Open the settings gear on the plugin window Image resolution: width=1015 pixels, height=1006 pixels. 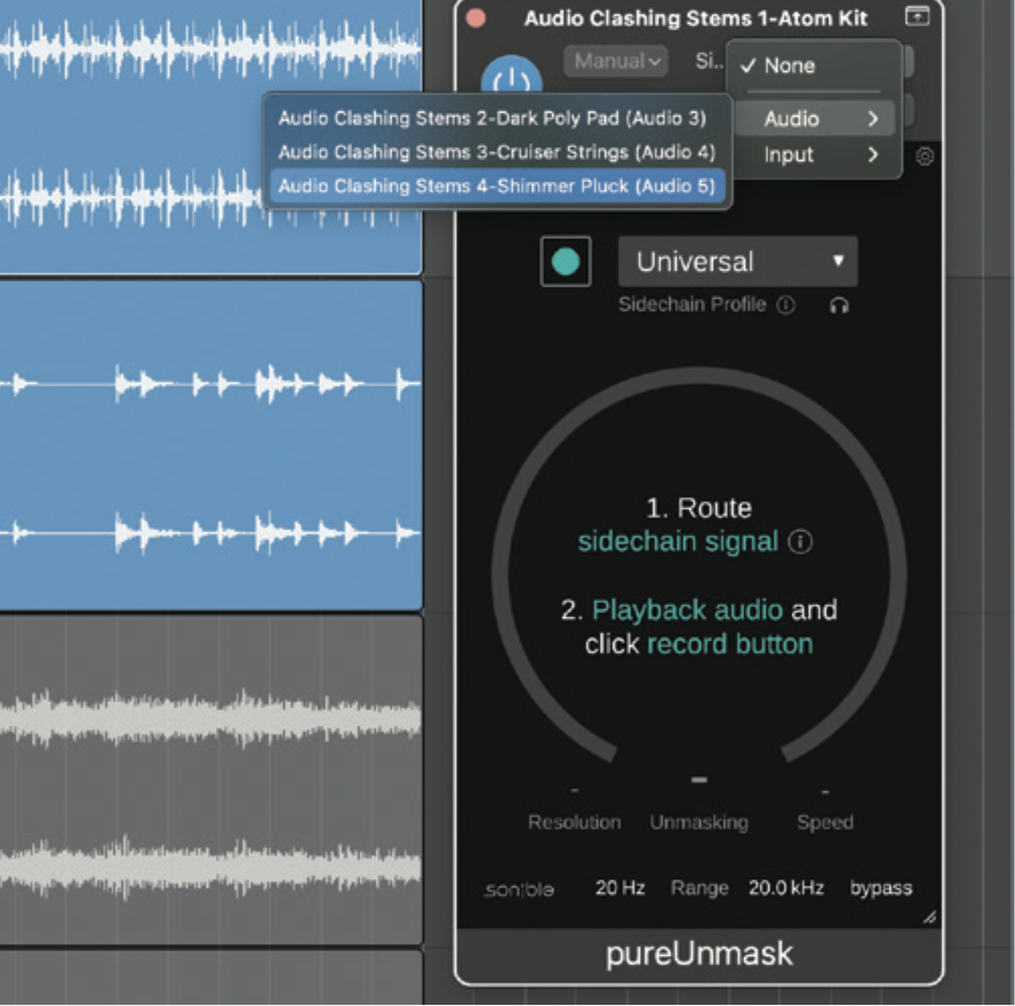(x=924, y=157)
